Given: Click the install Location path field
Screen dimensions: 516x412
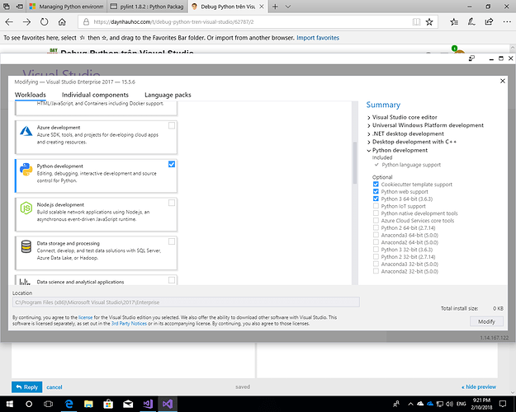Looking at the screenshot, I should (186, 302).
